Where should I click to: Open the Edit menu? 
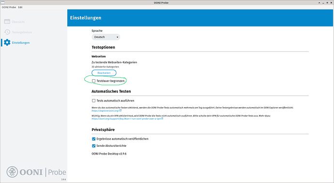pos(20,7)
